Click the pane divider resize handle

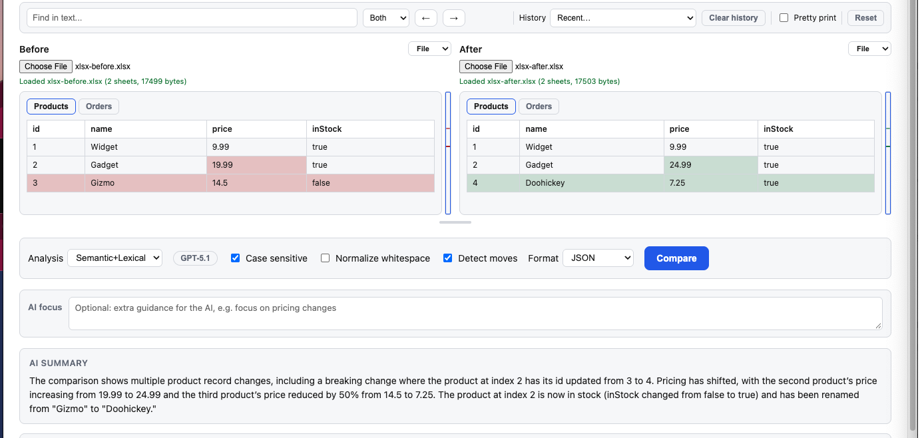click(x=455, y=222)
